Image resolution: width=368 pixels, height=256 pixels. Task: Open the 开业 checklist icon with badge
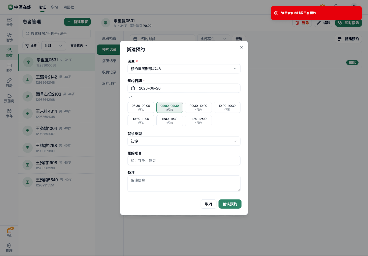[9, 232]
